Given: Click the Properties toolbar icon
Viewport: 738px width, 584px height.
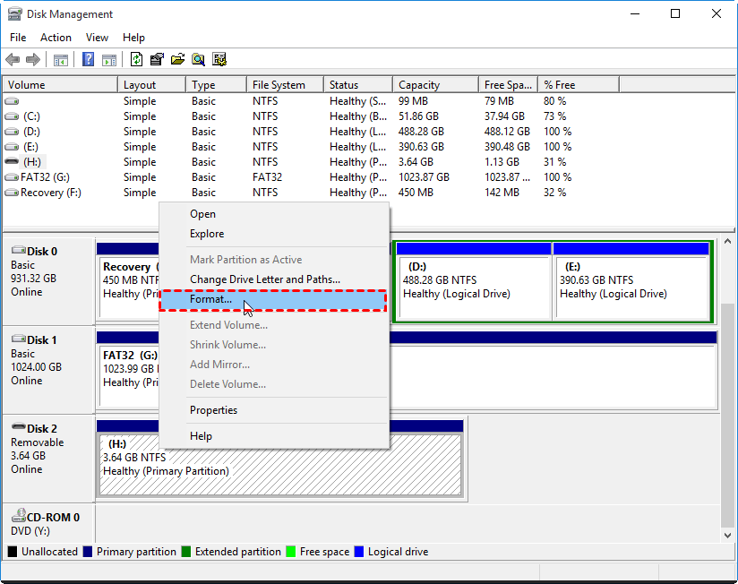Looking at the screenshot, I should coord(157,59).
